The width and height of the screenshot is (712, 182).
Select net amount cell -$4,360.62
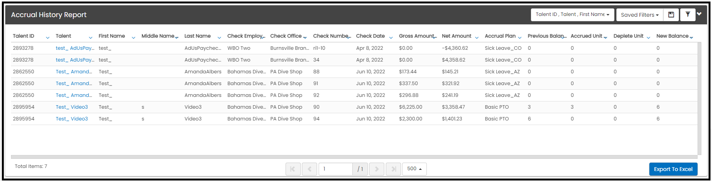coord(455,48)
